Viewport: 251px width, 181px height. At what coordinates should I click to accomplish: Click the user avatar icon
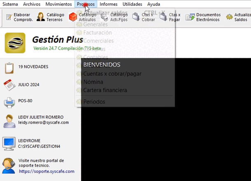pos(9,121)
